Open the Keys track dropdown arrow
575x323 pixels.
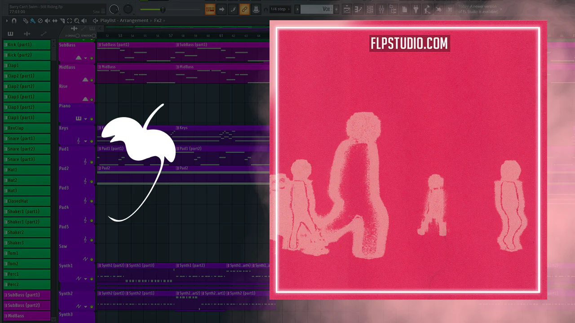point(85,141)
